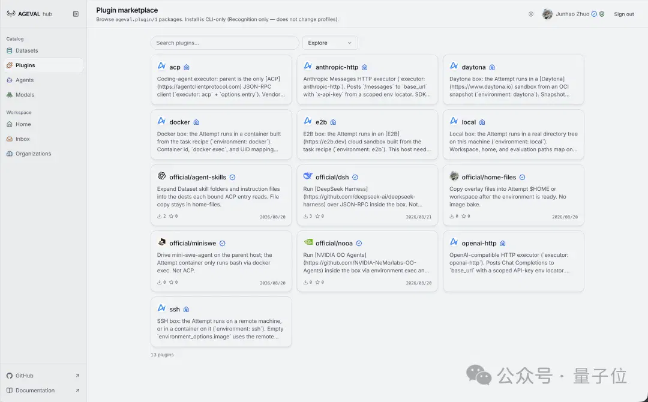Collapse the sidebar with the panel icon
The image size is (648, 402).
tap(76, 14)
